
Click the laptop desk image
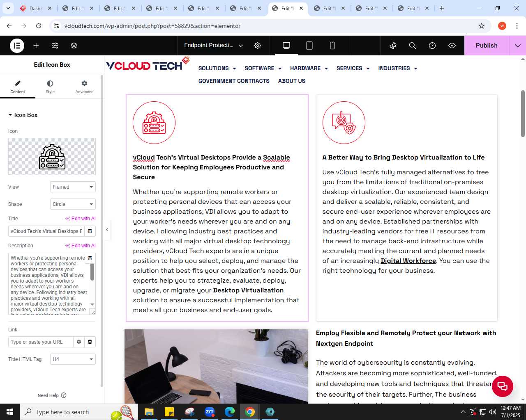pos(216,366)
